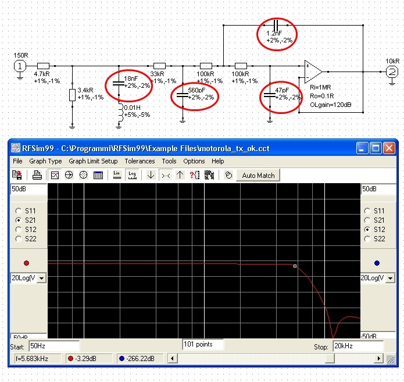Open the Graph Limit Setup menu
This screenshot has height=382, width=404.
click(x=93, y=161)
